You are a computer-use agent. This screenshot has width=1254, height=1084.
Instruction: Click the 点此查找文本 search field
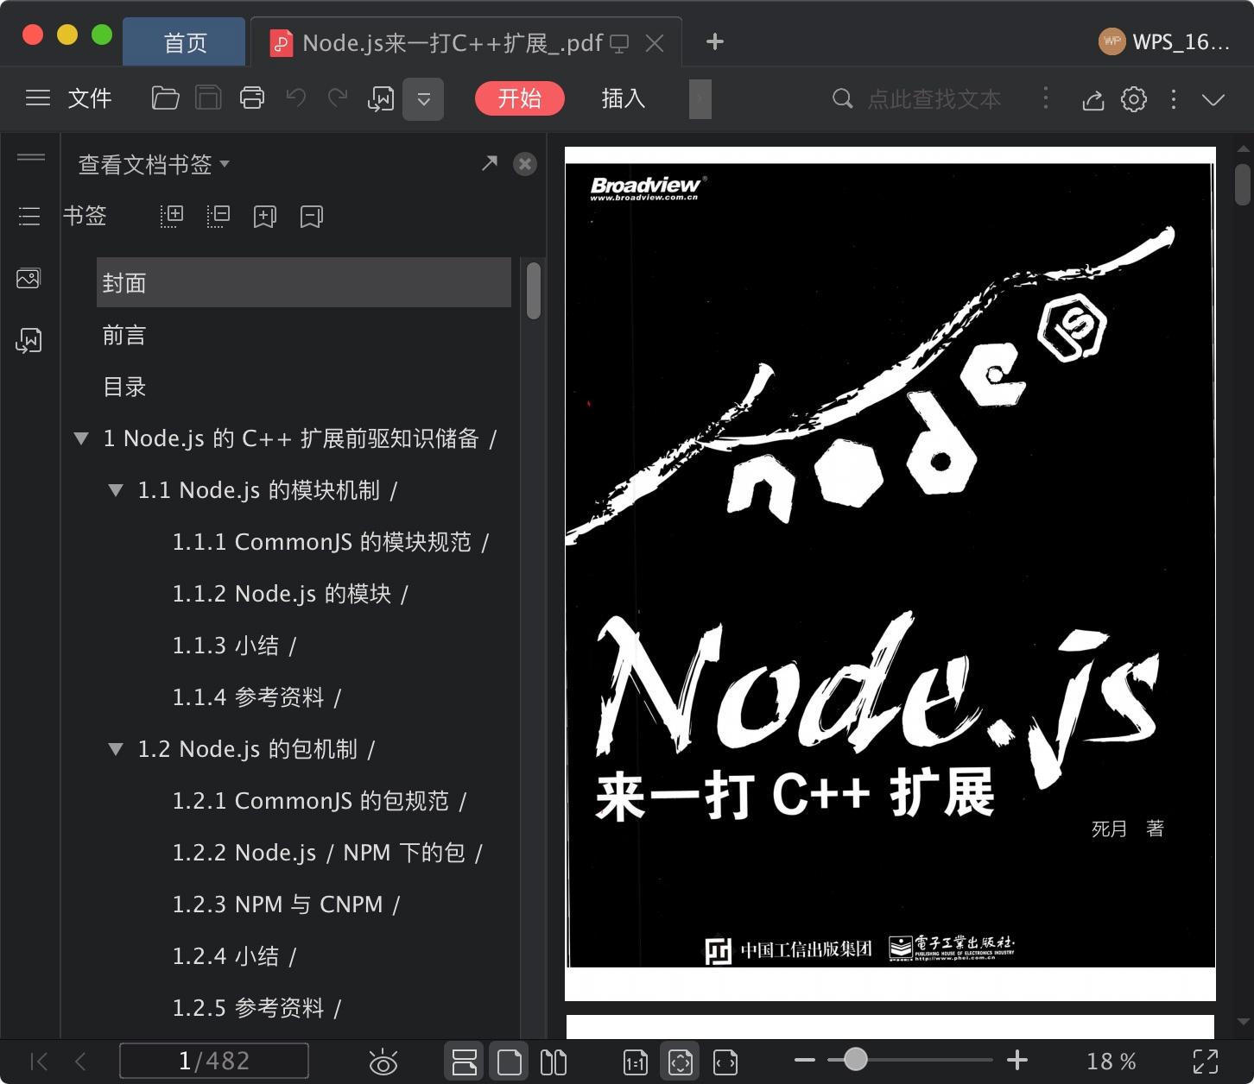point(934,99)
